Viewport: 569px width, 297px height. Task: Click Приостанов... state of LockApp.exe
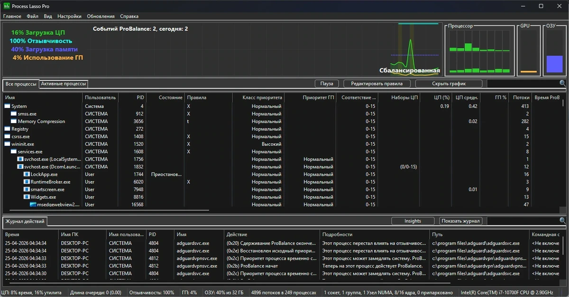point(165,175)
